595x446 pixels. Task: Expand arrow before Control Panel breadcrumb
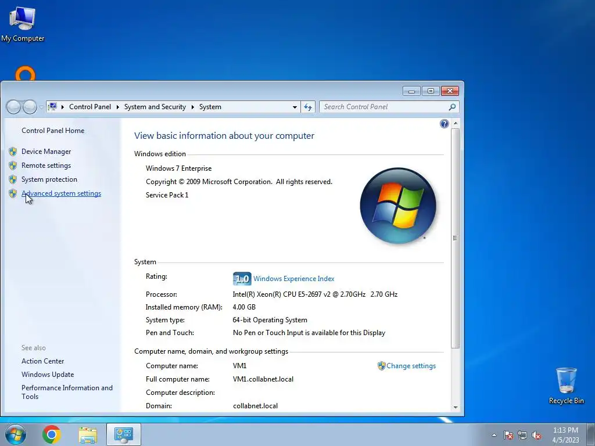point(63,107)
